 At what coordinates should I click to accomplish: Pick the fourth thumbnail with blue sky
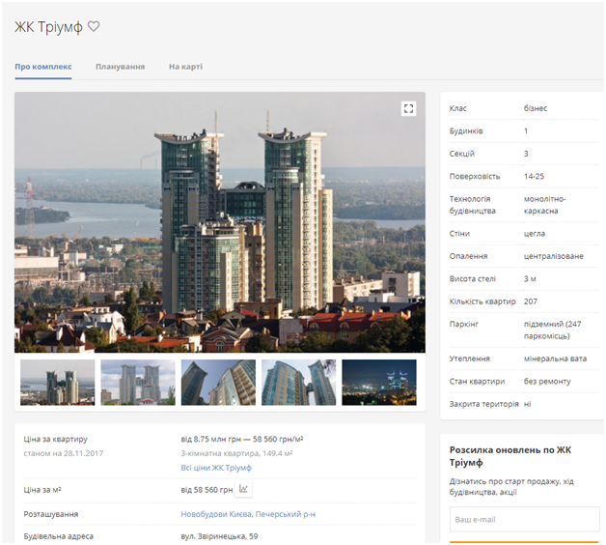[x=298, y=383]
